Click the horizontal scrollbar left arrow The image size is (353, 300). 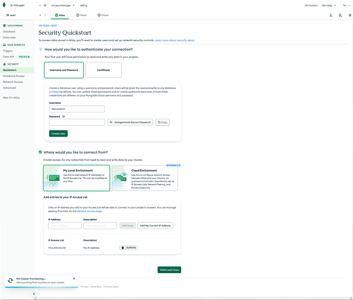tap(36, 298)
